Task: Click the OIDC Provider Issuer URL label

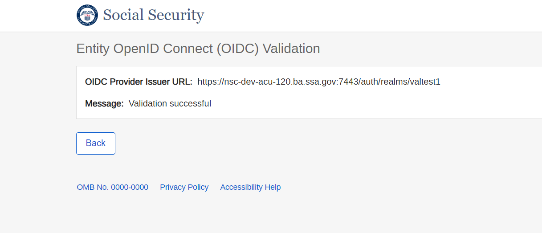Action: (x=139, y=82)
